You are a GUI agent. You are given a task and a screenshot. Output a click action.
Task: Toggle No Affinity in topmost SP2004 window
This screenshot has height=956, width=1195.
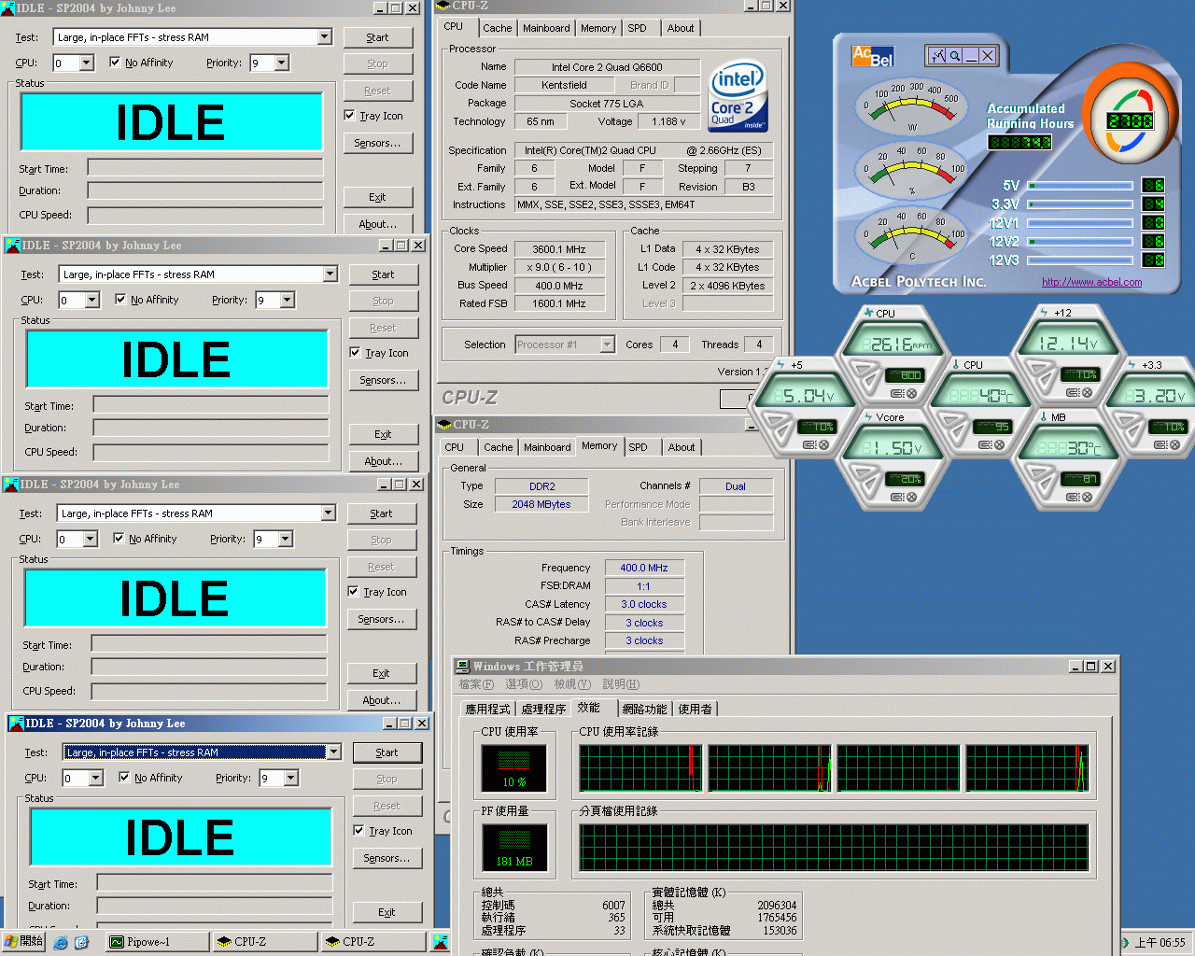(x=115, y=63)
